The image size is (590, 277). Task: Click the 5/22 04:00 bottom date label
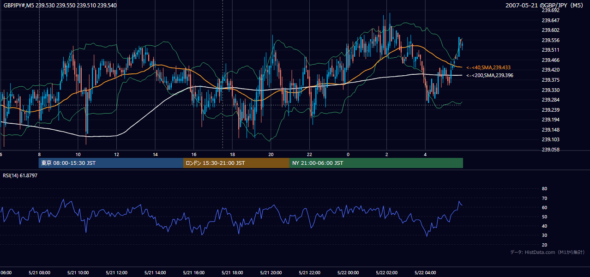click(425, 273)
